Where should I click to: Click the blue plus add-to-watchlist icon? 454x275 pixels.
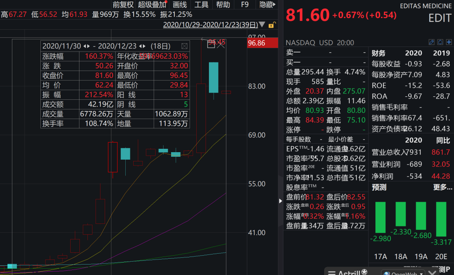pos(449,42)
